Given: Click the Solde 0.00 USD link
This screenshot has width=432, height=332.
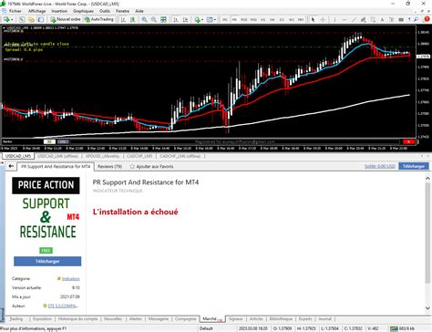Looking at the screenshot, I should pyautogui.click(x=380, y=166).
